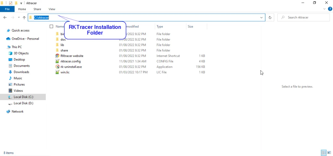Select the Internet Shortcut type cell
Image resolution: width=333 pixels, height=156 pixels.
click(x=168, y=56)
